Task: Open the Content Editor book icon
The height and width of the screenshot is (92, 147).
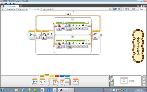Action: pos(142,9)
